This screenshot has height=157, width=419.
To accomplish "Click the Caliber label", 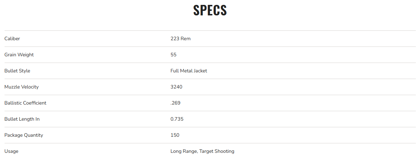I will coord(12,39).
